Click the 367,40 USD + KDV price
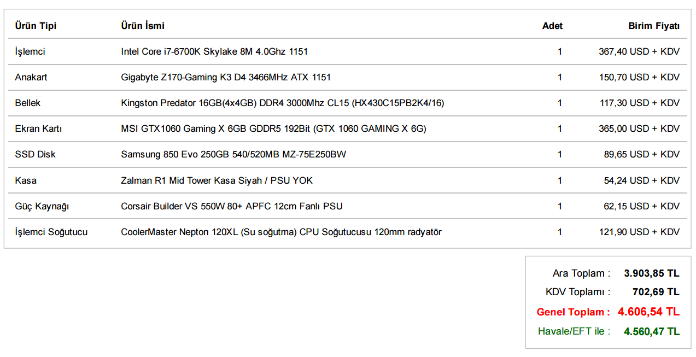 point(639,51)
